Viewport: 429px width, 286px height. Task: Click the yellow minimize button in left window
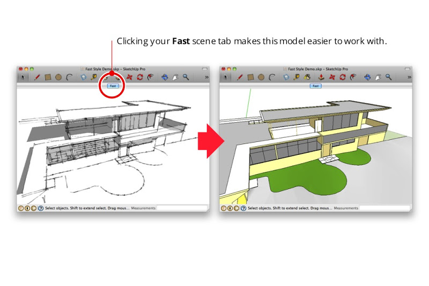(26, 69)
